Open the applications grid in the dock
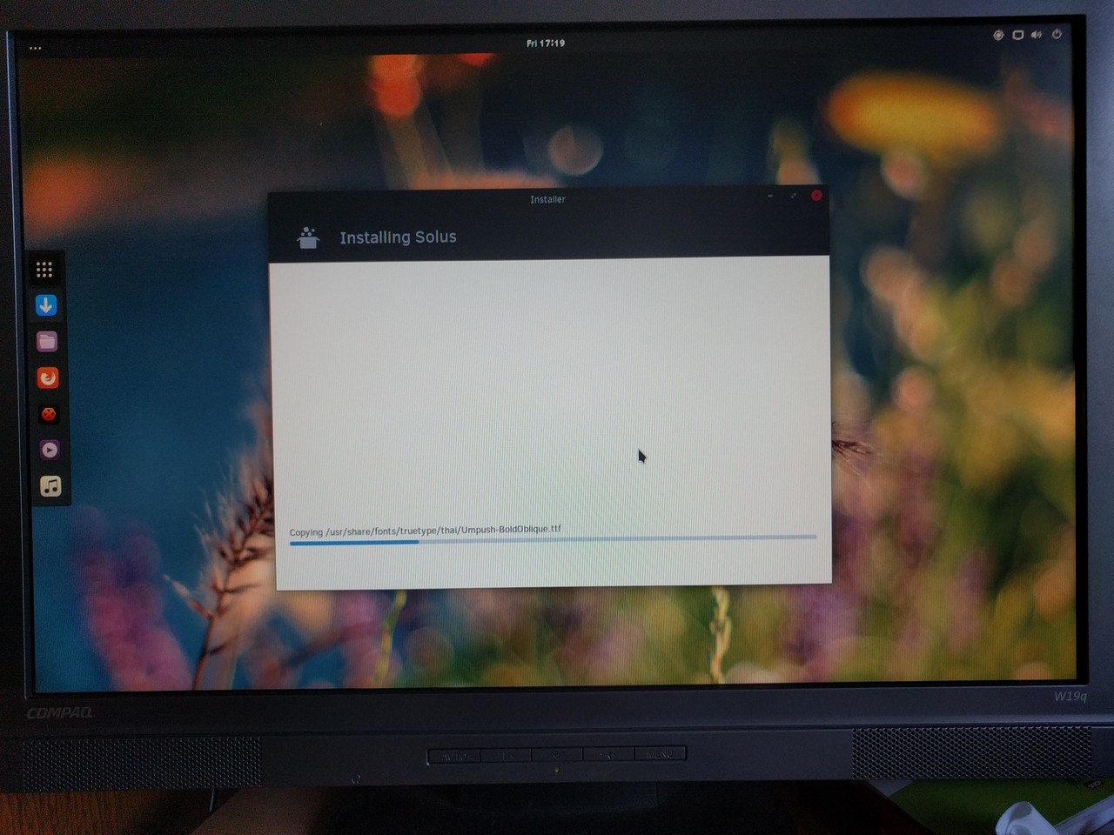 click(x=44, y=270)
